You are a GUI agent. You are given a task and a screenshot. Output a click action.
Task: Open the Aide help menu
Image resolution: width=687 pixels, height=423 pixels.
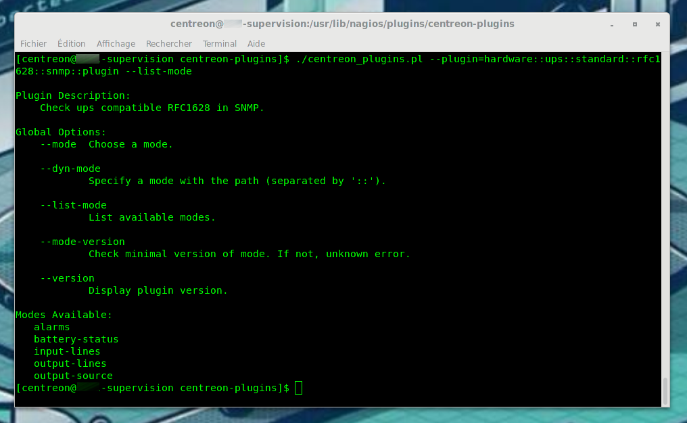tap(256, 43)
